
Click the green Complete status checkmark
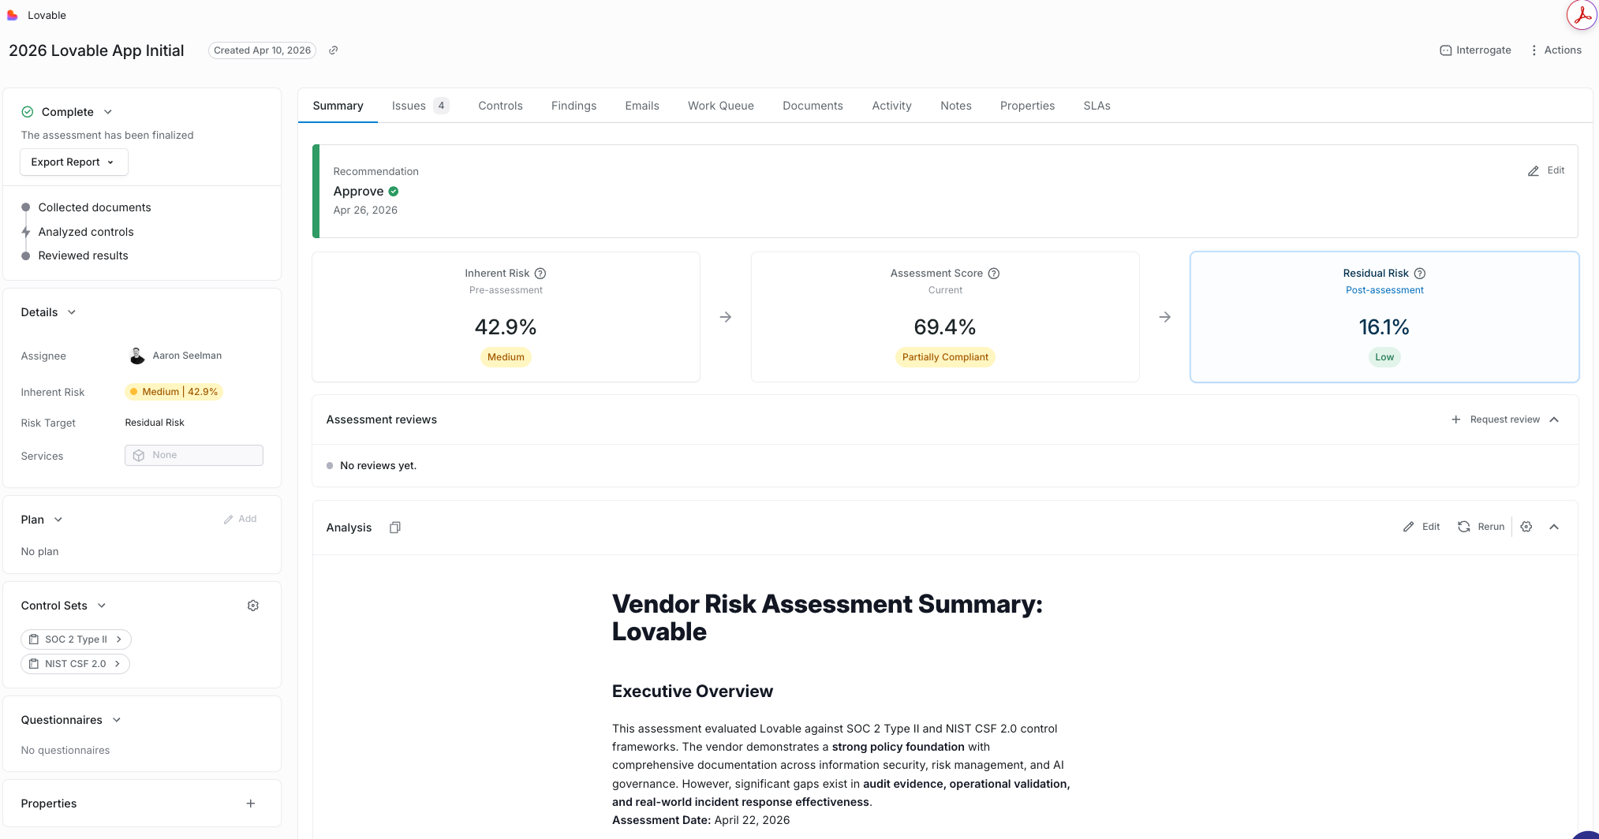coord(28,112)
